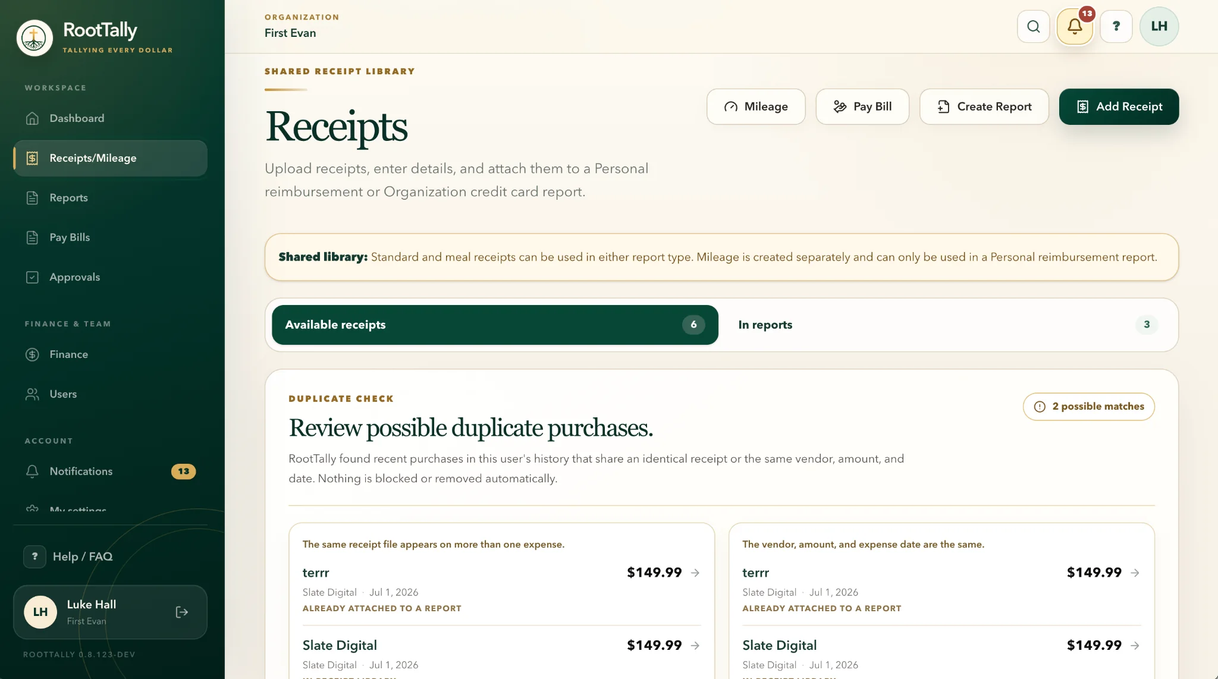This screenshot has height=679, width=1218.
Task: Click the First Evan organization name in header
Action: click(x=290, y=33)
